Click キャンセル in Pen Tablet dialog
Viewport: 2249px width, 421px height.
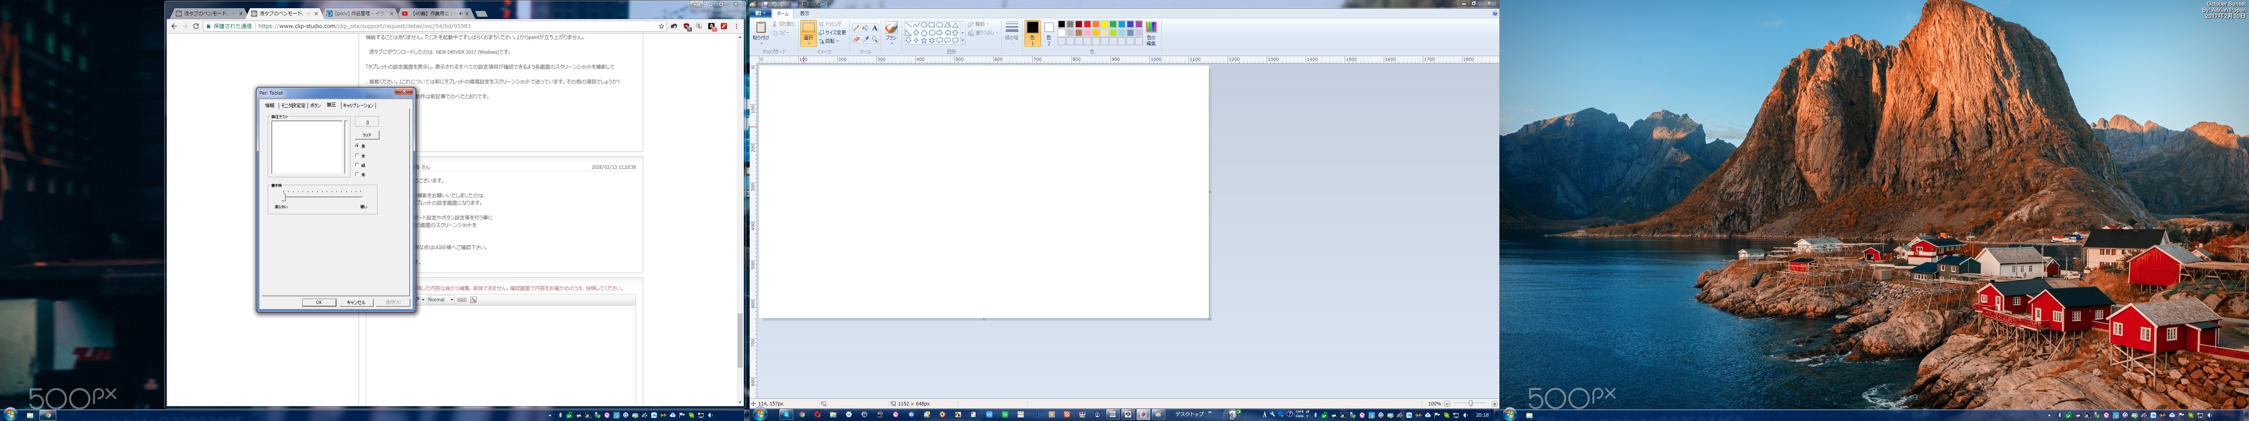[x=355, y=302]
